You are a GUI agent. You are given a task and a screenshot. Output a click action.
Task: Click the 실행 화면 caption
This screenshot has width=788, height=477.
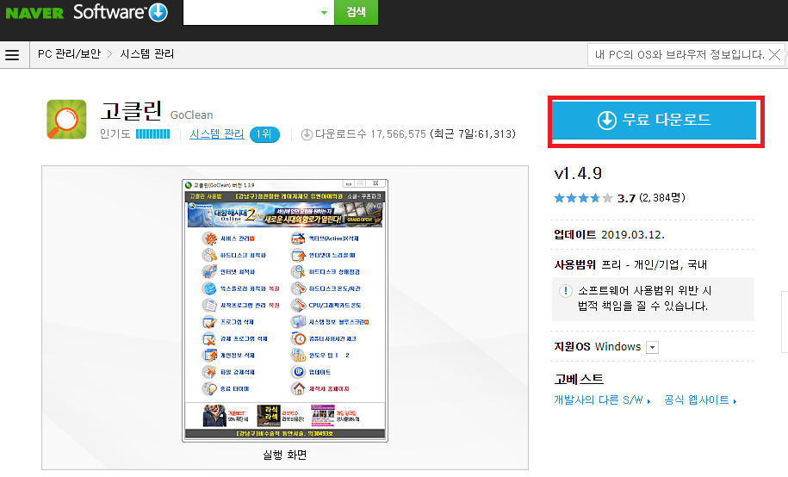pos(285,455)
